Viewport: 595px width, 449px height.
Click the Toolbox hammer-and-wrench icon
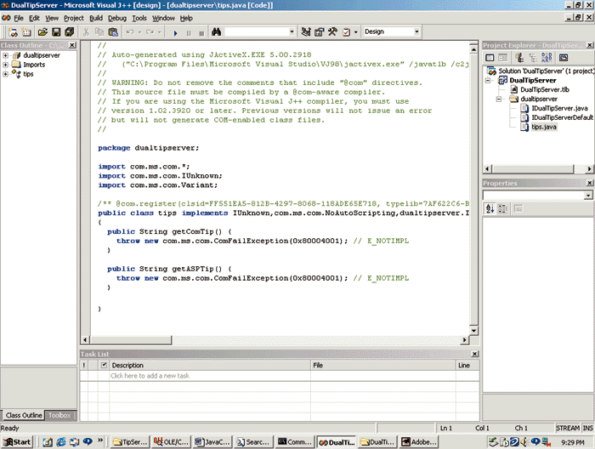tap(333, 32)
